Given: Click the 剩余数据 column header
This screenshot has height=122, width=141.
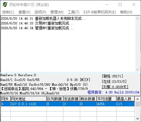Looking at the screenshot, I should tap(88, 99).
